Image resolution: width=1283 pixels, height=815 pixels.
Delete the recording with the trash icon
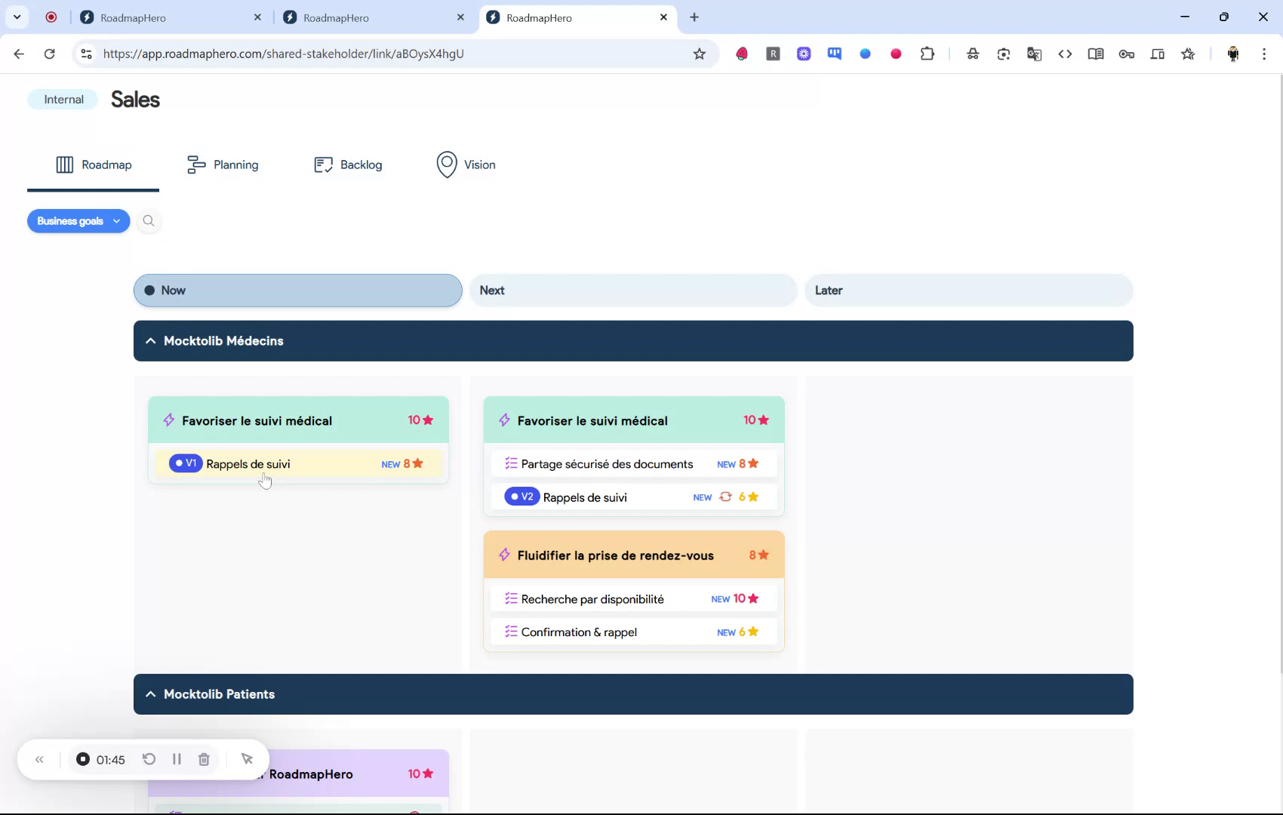click(204, 759)
